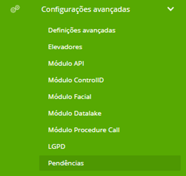Click the Módulo API tree entry

(x=66, y=63)
